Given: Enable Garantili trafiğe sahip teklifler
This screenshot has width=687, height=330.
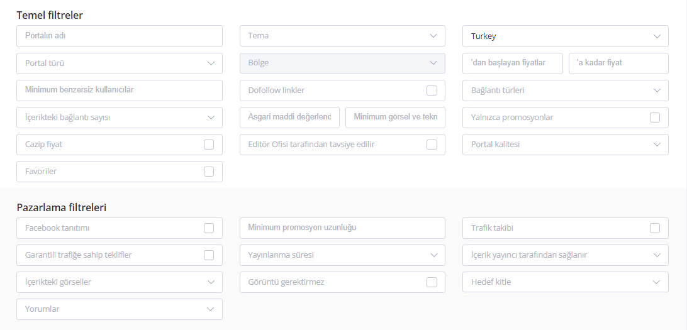Looking at the screenshot, I should (x=209, y=255).
